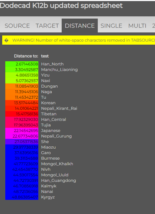Screen dimensions: 155x214
Task: Select the Nivh population label
Action: point(46,169)
